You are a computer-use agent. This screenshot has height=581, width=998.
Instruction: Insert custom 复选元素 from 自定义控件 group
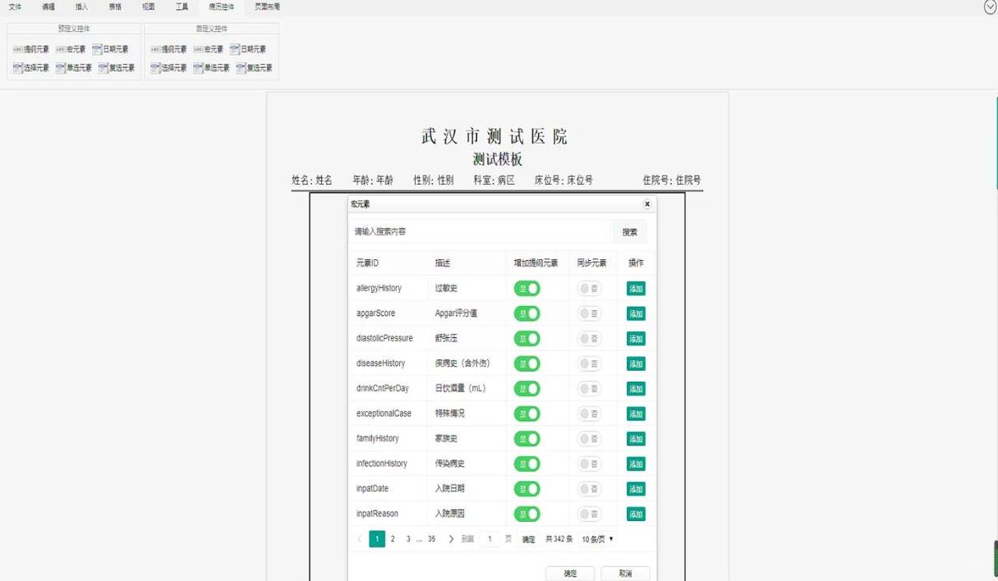254,68
